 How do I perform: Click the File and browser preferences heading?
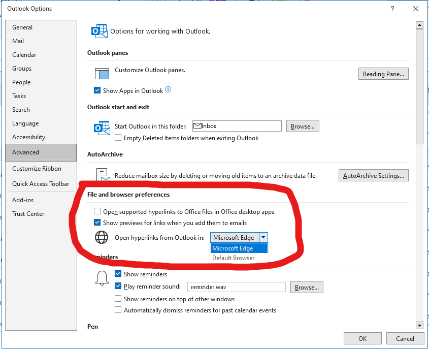pyautogui.click(x=128, y=195)
